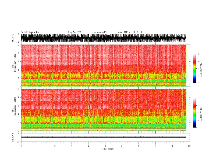Viewport: 213px width, 164px height.
Task: Click the "-6" label on ch.1 color scale
Action: tap(198, 76)
